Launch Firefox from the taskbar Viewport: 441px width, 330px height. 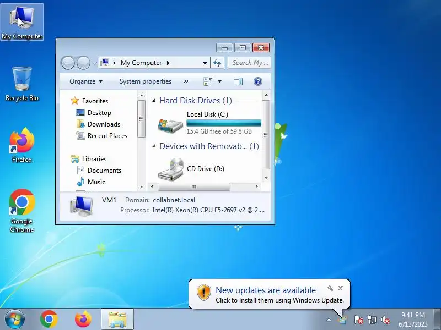coord(83,319)
